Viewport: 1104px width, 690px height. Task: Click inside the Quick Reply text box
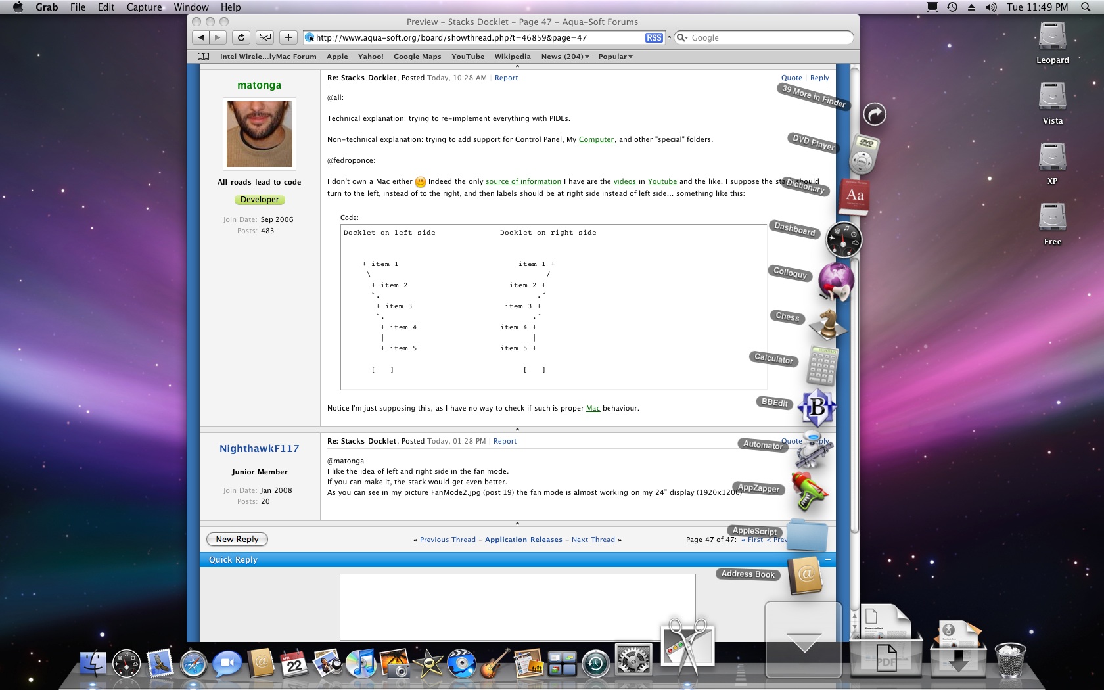point(518,607)
